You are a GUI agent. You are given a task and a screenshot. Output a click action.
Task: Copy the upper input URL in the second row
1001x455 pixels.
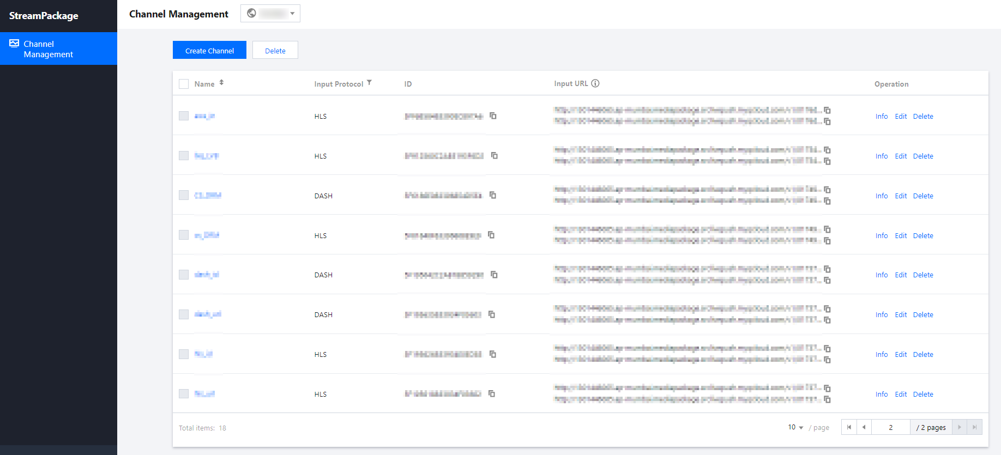(x=827, y=150)
